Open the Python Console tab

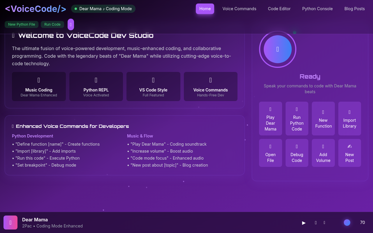317,9
